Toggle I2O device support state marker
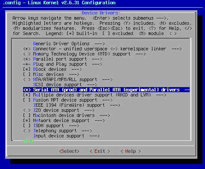205x169 pixels. (x=27, y=110)
